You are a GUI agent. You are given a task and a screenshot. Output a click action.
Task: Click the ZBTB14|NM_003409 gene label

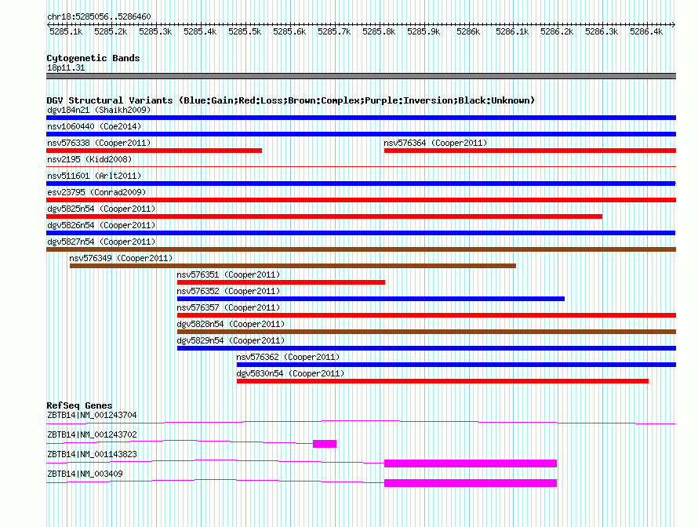point(85,474)
